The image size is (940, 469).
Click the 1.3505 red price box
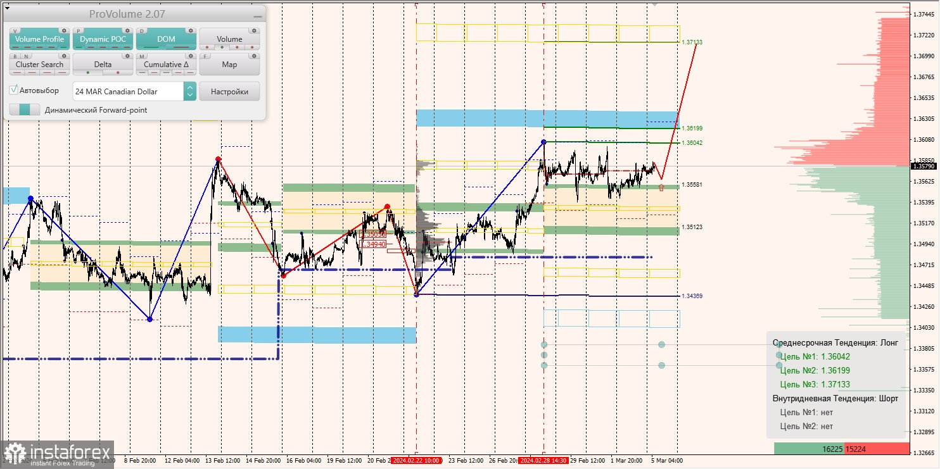pyautogui.click(x=372, y=234)
